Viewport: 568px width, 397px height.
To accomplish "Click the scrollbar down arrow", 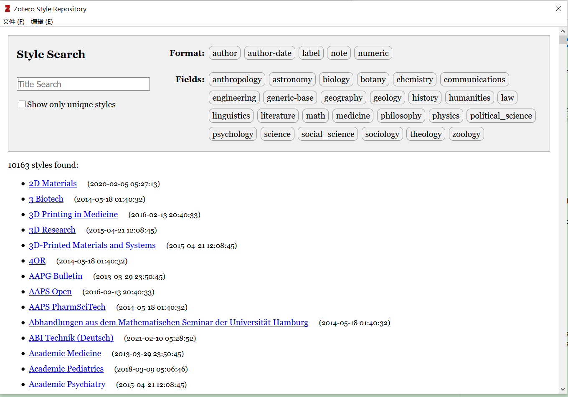I will [x=563, y=389].
